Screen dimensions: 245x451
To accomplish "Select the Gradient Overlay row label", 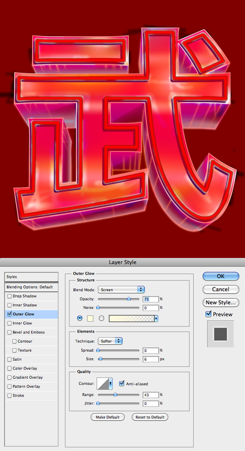I will [28, 378].
